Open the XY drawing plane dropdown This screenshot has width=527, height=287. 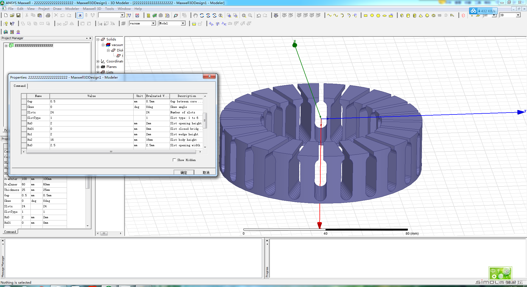494,15
